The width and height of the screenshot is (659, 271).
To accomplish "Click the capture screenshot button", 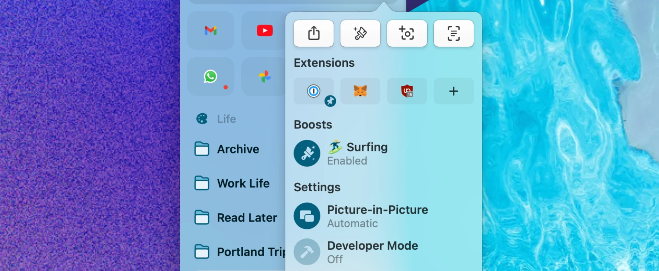I will tap(407, 33).
